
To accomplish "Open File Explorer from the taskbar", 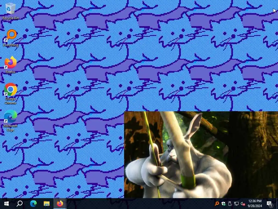I will [47, 204].
